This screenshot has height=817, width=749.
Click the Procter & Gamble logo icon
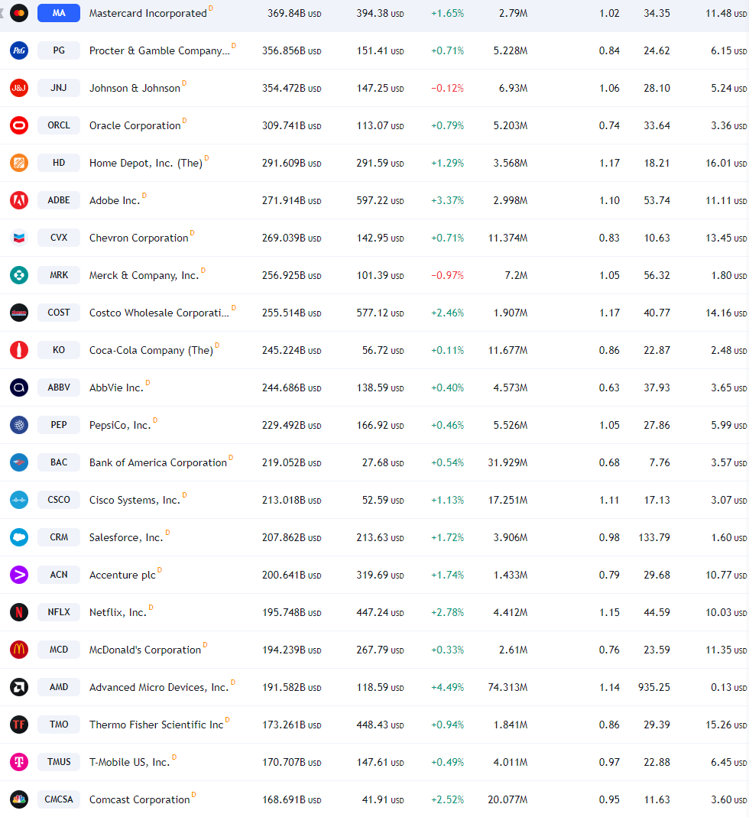pos(19,50)
